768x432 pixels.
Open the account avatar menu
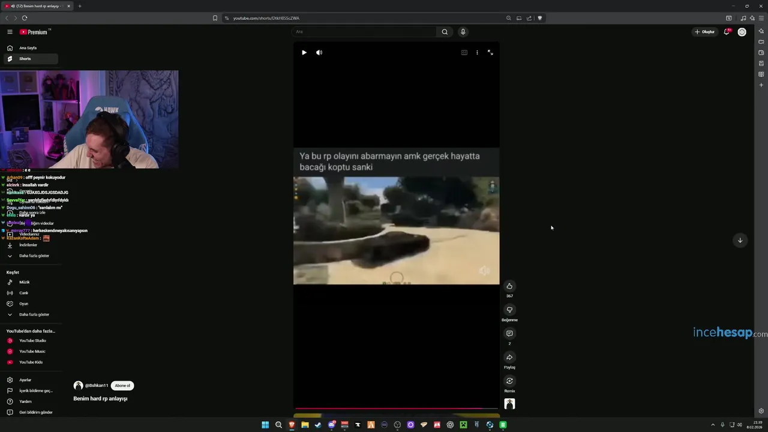click(x=742, y=32)
